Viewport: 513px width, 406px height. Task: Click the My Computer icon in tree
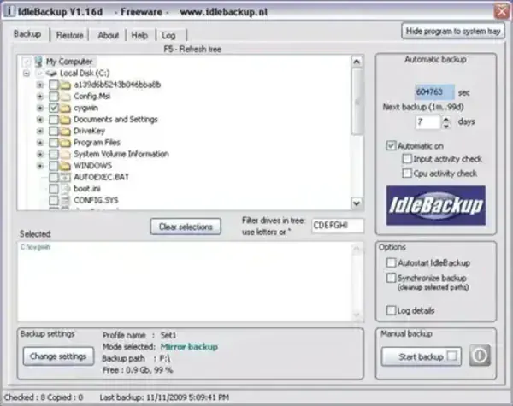(x=38, y=62)
